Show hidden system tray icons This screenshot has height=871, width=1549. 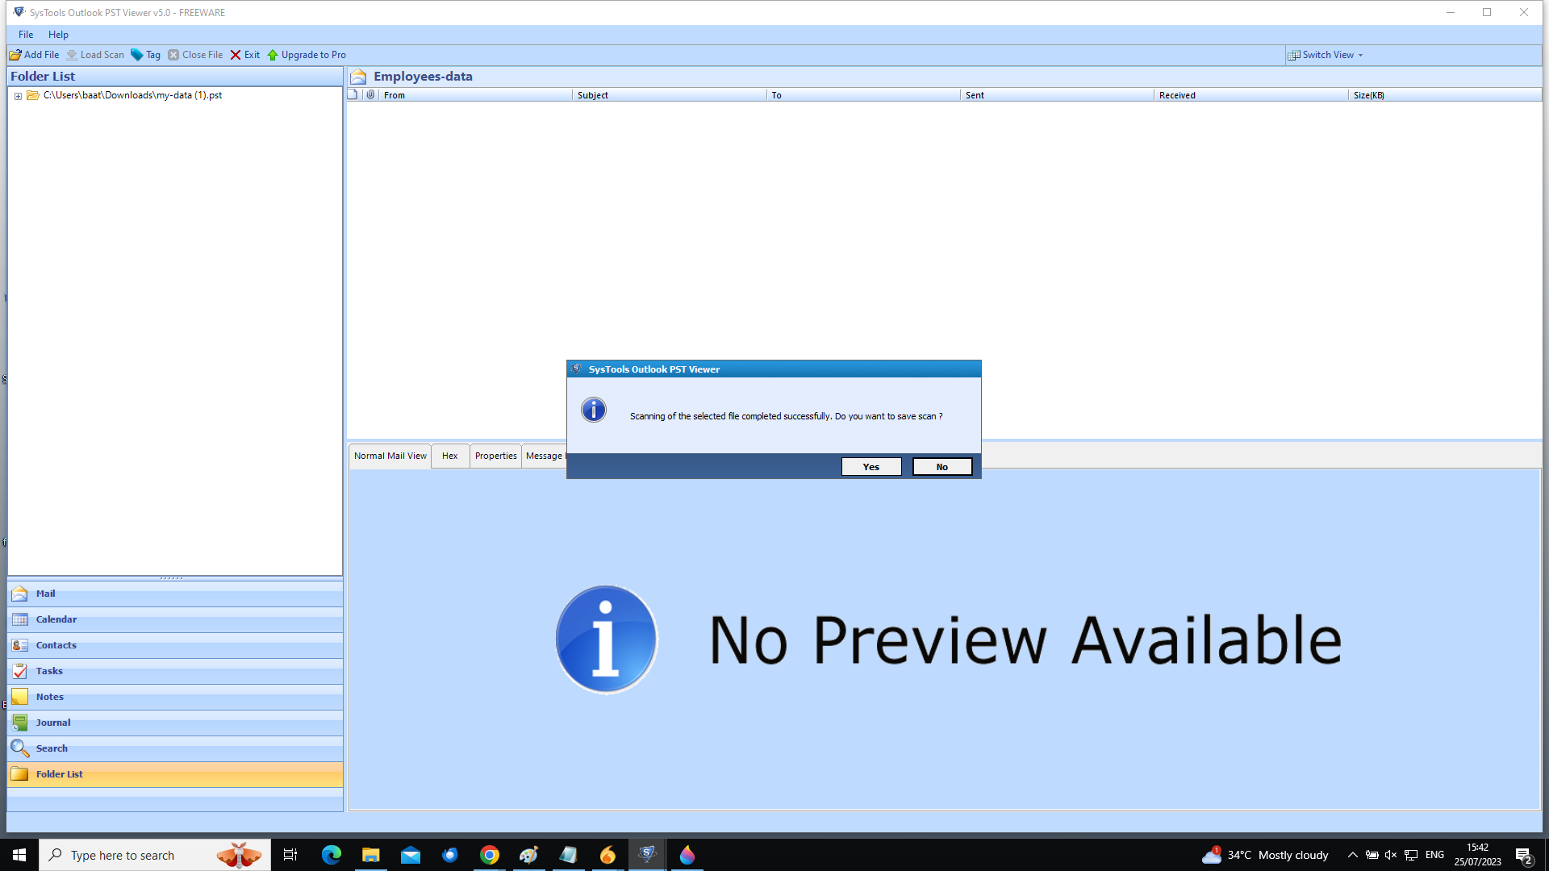1353,855
